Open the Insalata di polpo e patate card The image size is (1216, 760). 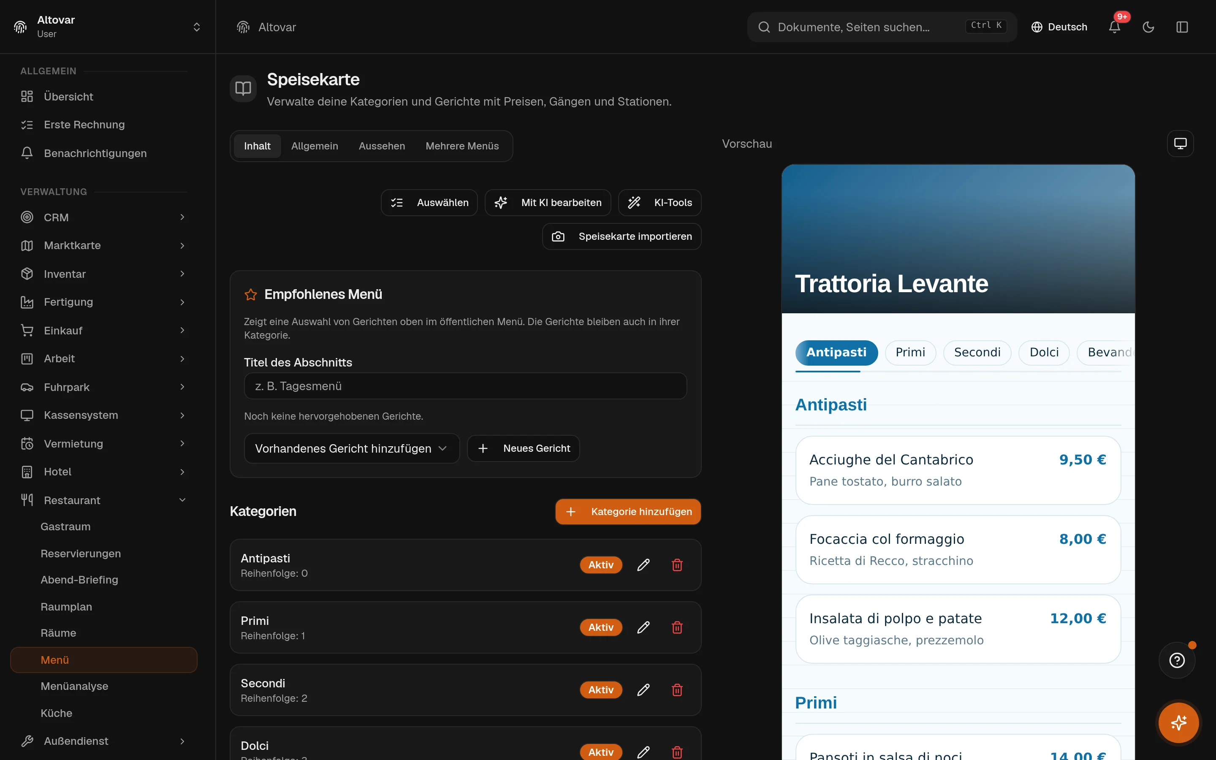pyautogui.click(x=958, y=629)
